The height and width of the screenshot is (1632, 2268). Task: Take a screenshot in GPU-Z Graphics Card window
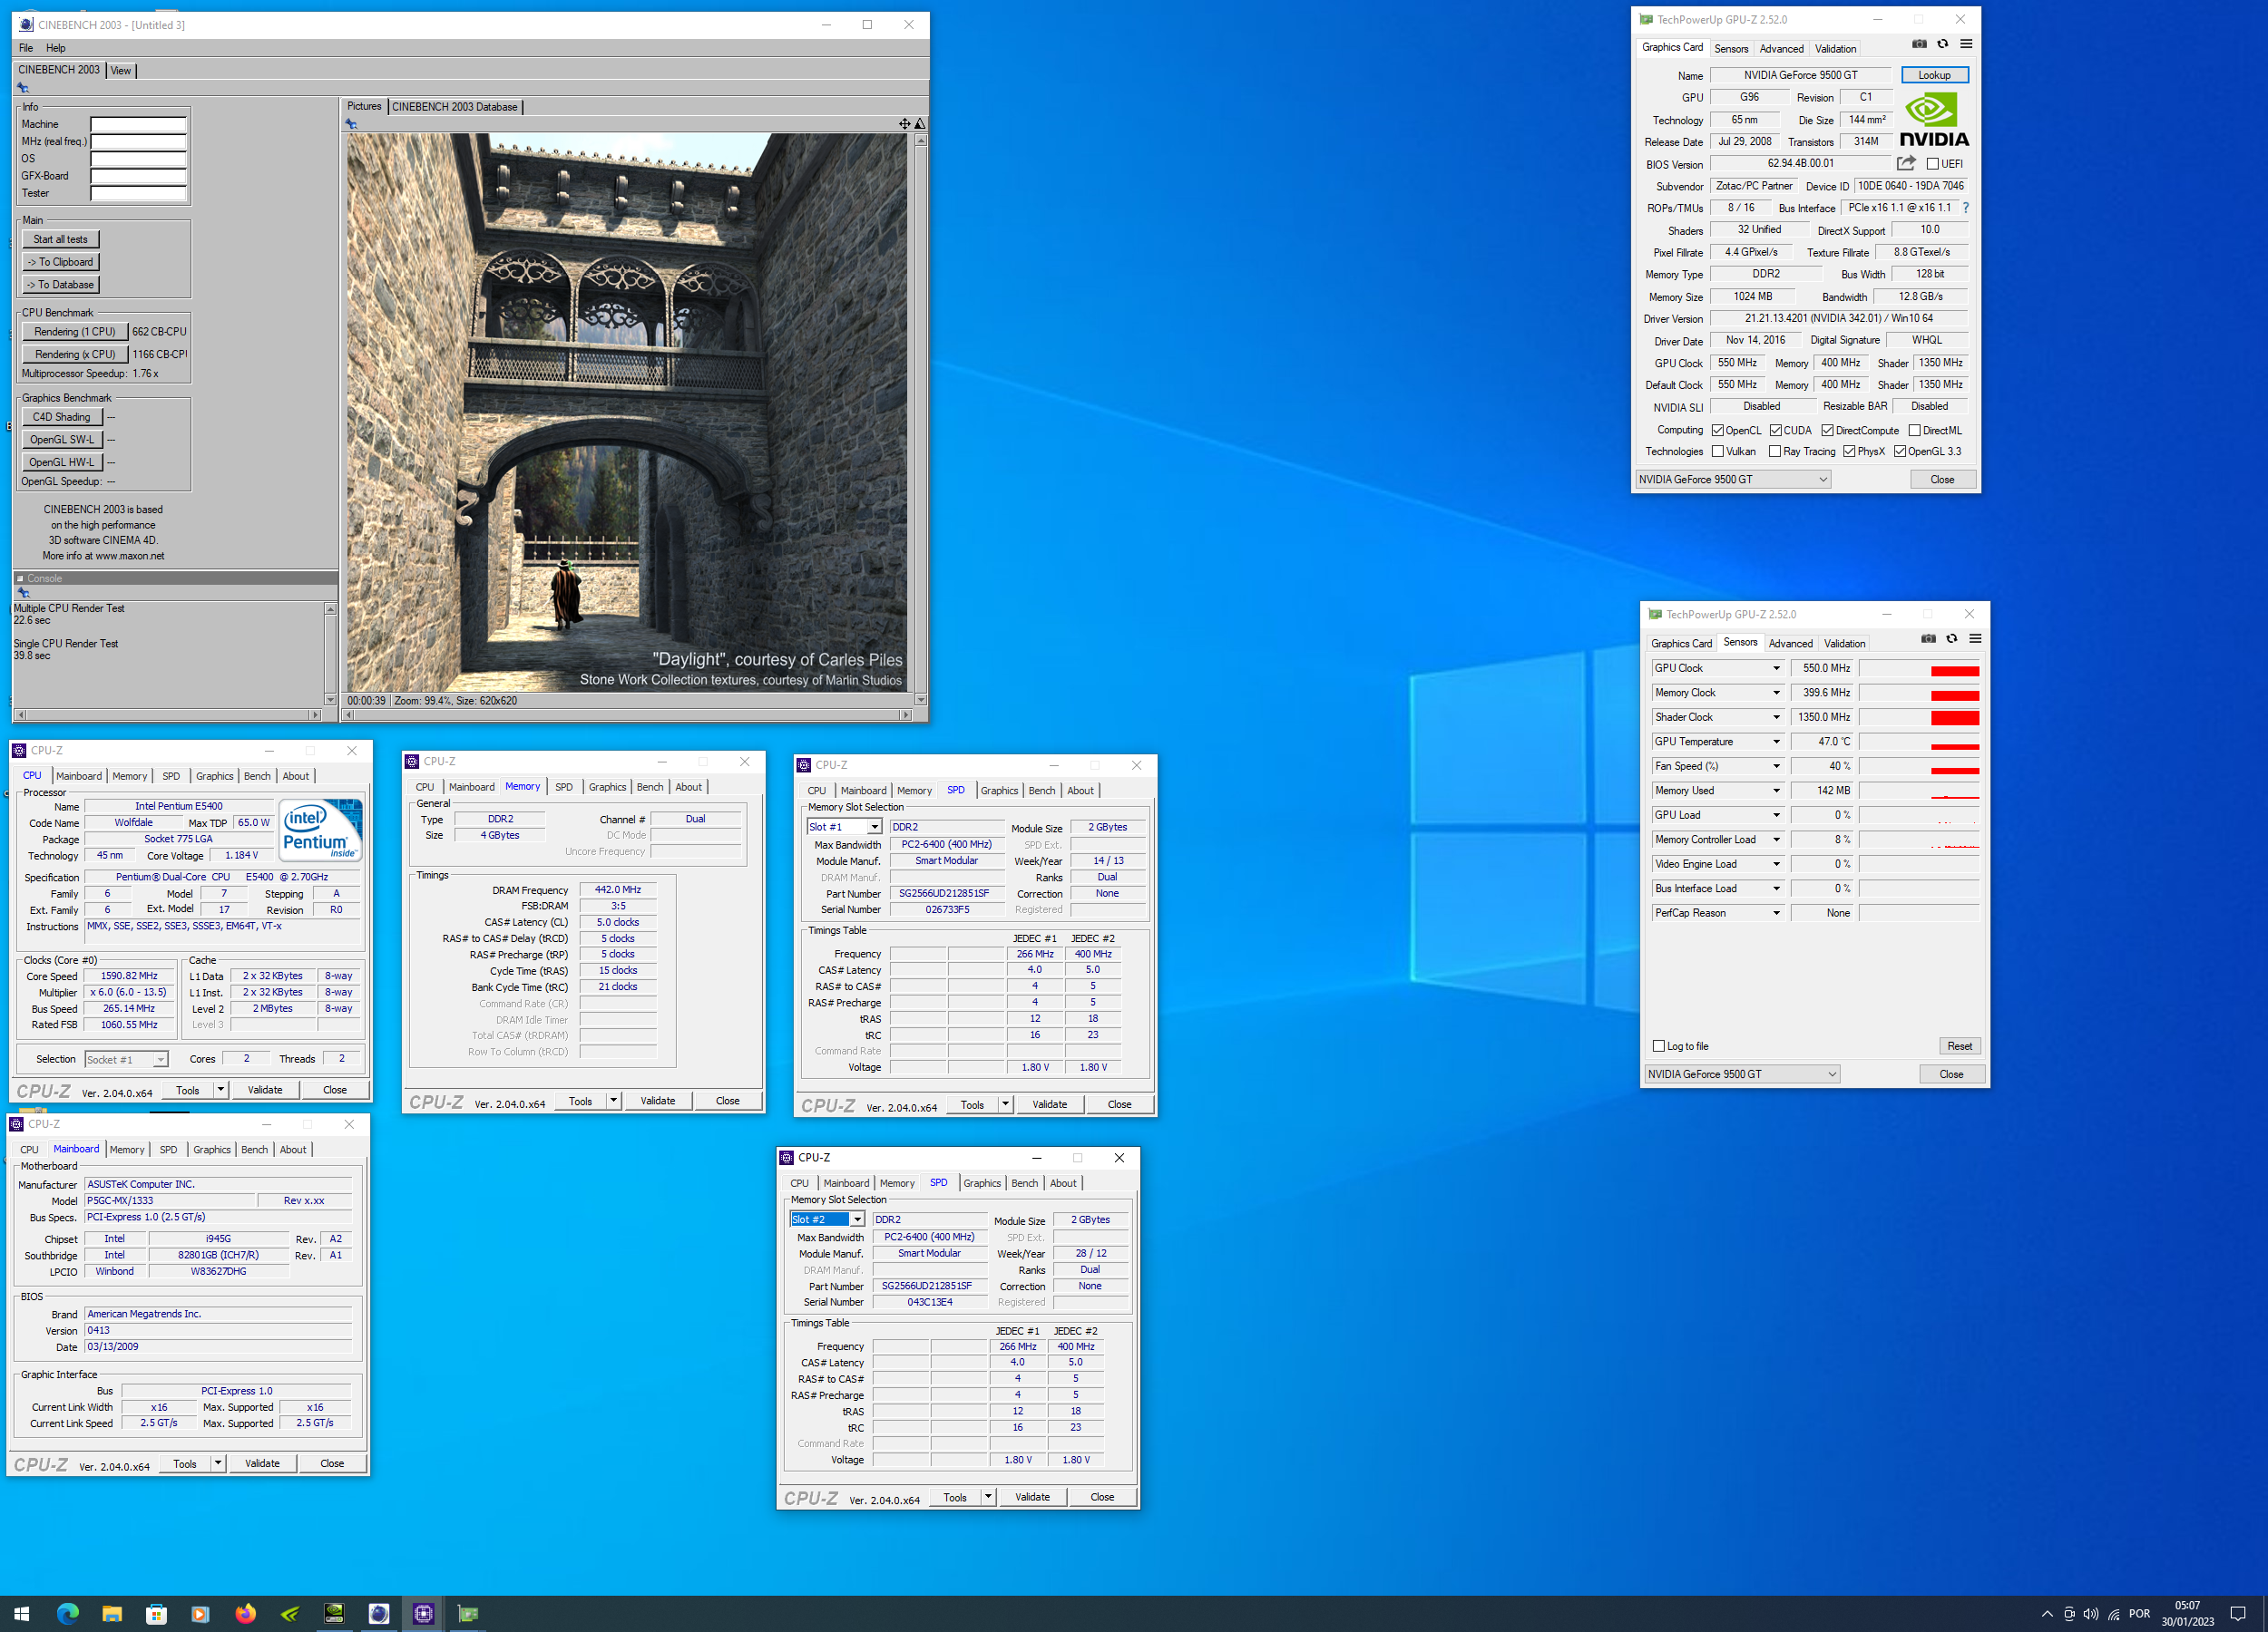(1919, 44)
